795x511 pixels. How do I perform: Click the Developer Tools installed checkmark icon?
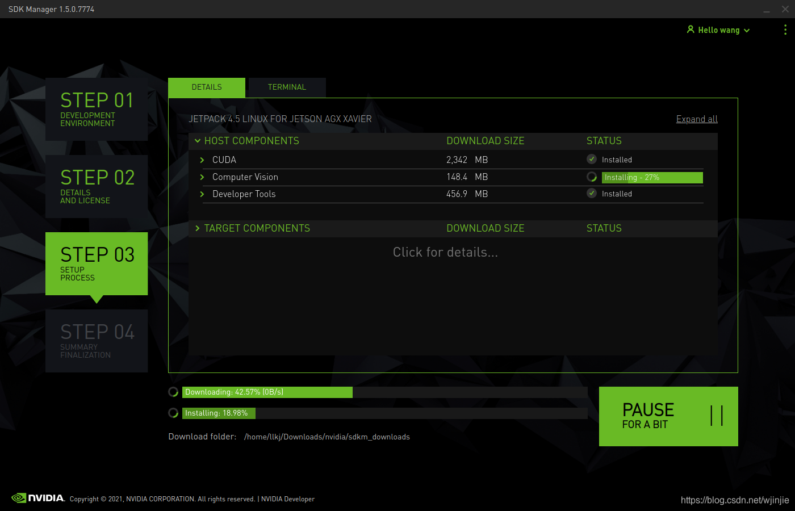click(x=592, y=194)
